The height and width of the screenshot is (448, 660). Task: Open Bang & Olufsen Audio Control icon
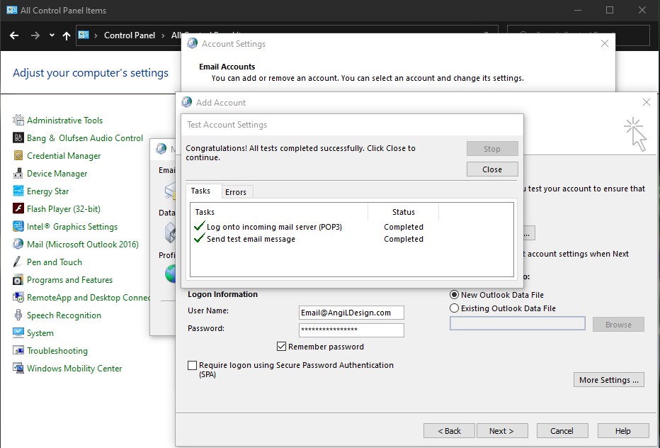coord(18,138)
